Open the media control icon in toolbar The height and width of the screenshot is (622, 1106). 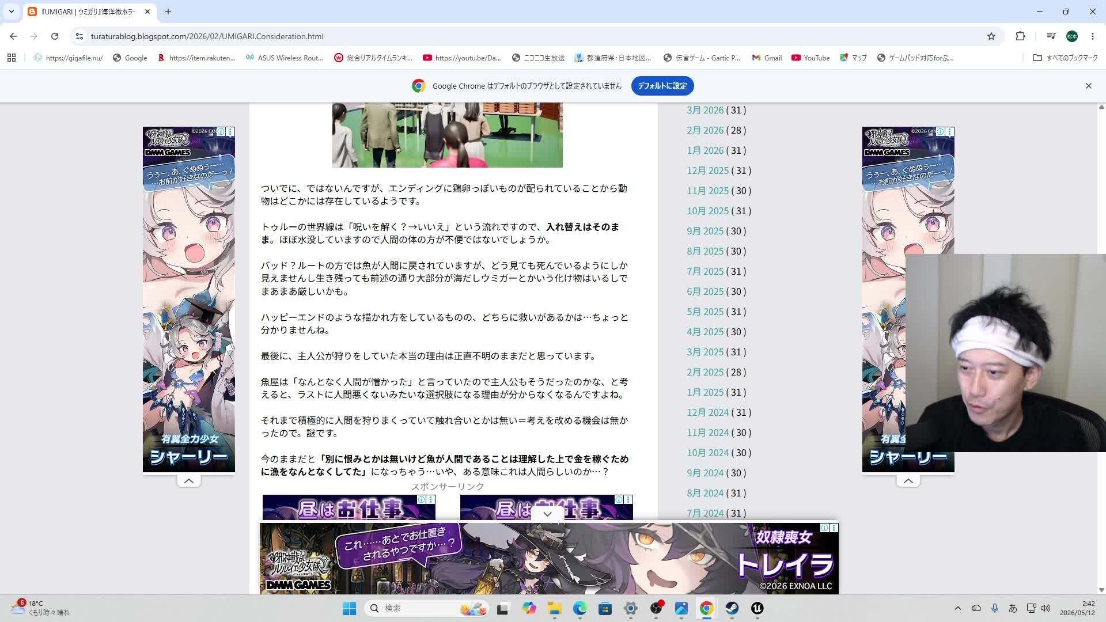[1051, 36]
